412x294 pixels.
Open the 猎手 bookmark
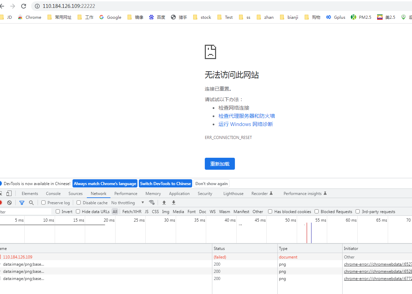click(x=179, y=17)
